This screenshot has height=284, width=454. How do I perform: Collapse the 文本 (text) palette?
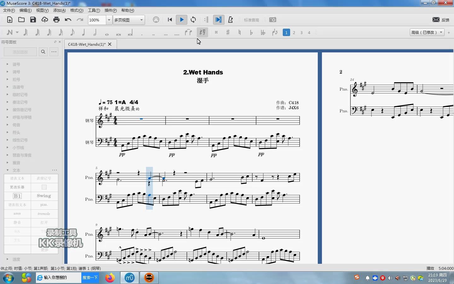pyautogui.click(x=8, y=170)
